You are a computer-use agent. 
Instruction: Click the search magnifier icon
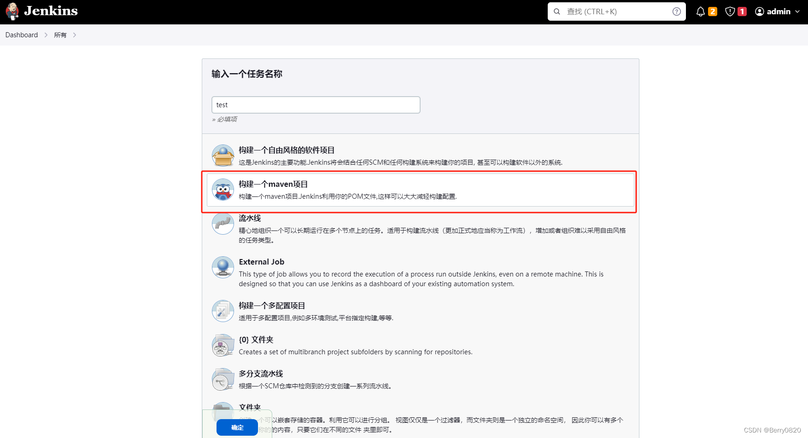[x=557, y=12]
